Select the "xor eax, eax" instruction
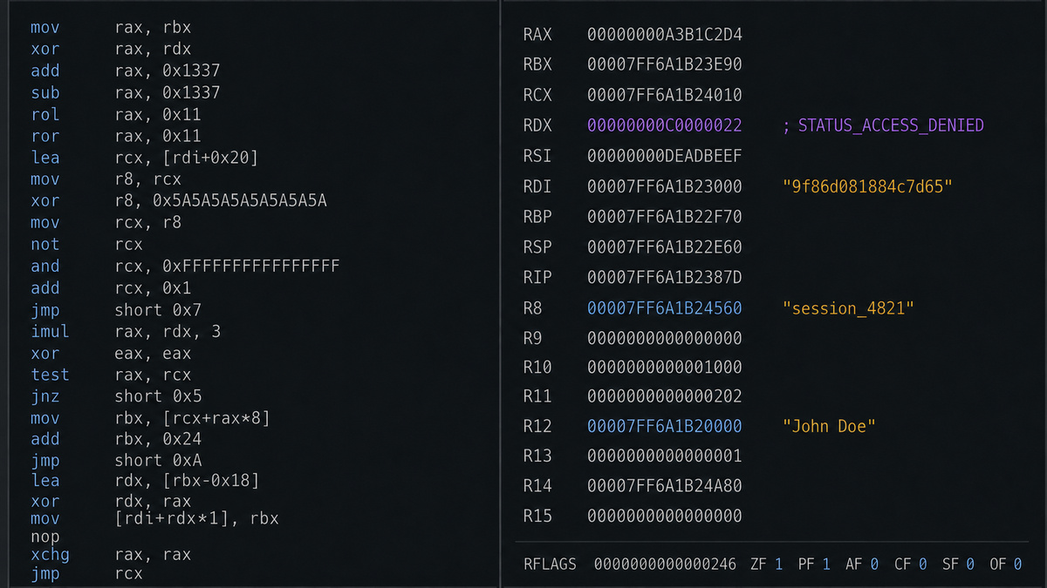Viewport: 1047px width, 588px height. (x=111, y=354)
